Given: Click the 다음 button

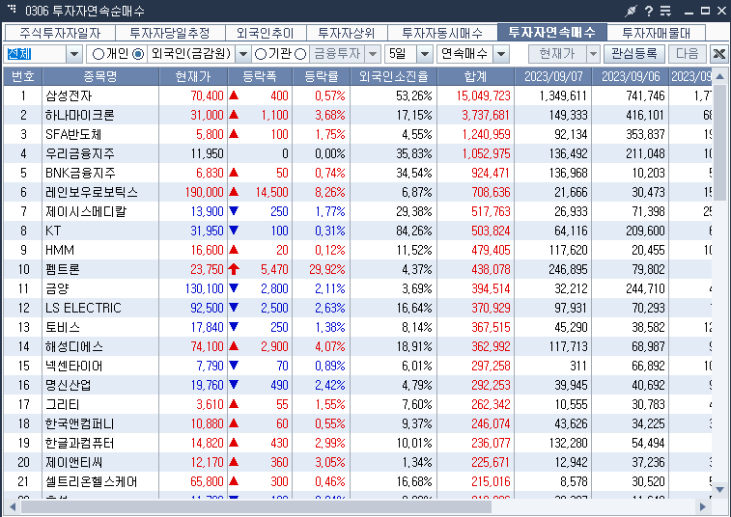Looking at the screenshot, I should tap(688, 54).
